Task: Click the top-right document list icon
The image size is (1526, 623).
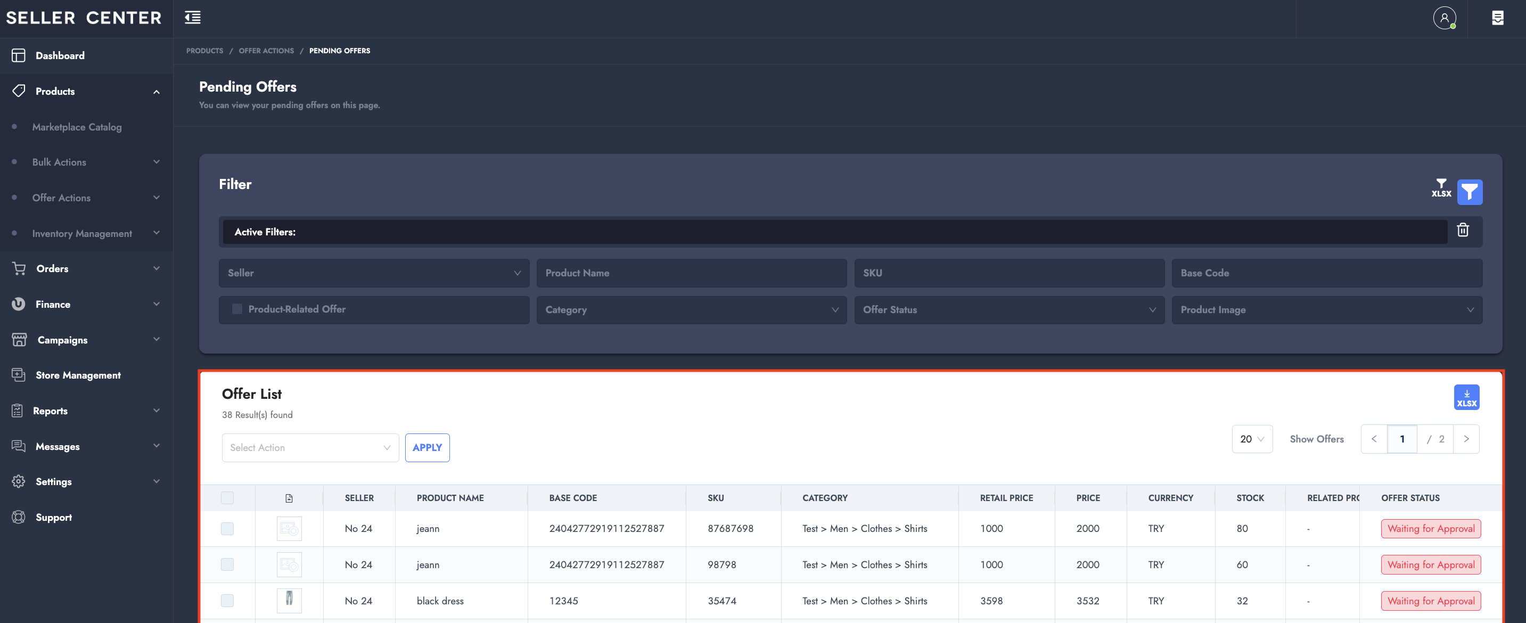Action: 1497,18
